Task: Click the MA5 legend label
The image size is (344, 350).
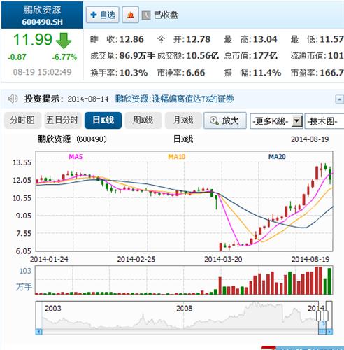Action: pos(76,157)
